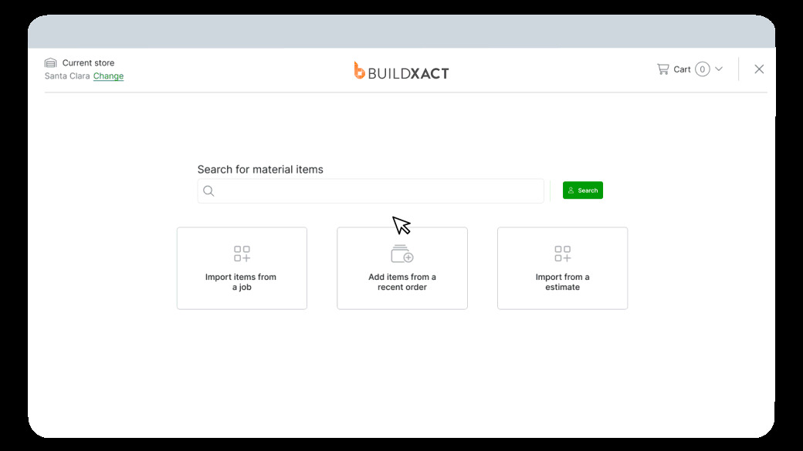Viewport: 803px width, 451px height.
Task: Click the Change link under Current store
Action: tap(108, 76)
